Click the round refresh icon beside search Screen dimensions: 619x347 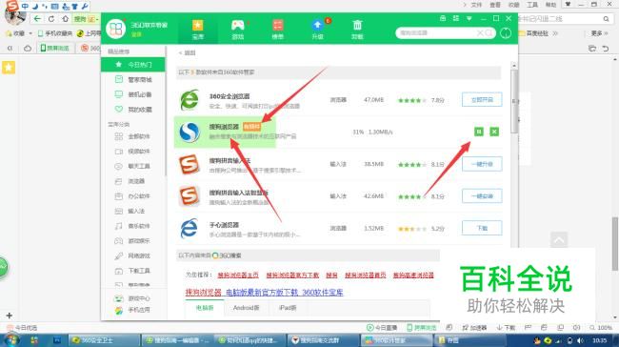coord(506,33)
